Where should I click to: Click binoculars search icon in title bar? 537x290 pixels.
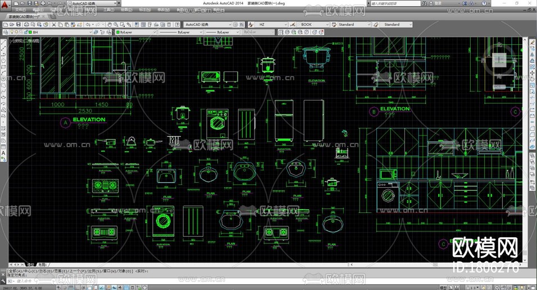[424, 3]
